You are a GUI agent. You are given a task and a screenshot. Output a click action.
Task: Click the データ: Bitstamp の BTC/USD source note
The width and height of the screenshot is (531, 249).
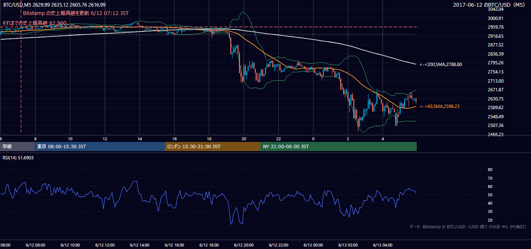click(468, 227)
